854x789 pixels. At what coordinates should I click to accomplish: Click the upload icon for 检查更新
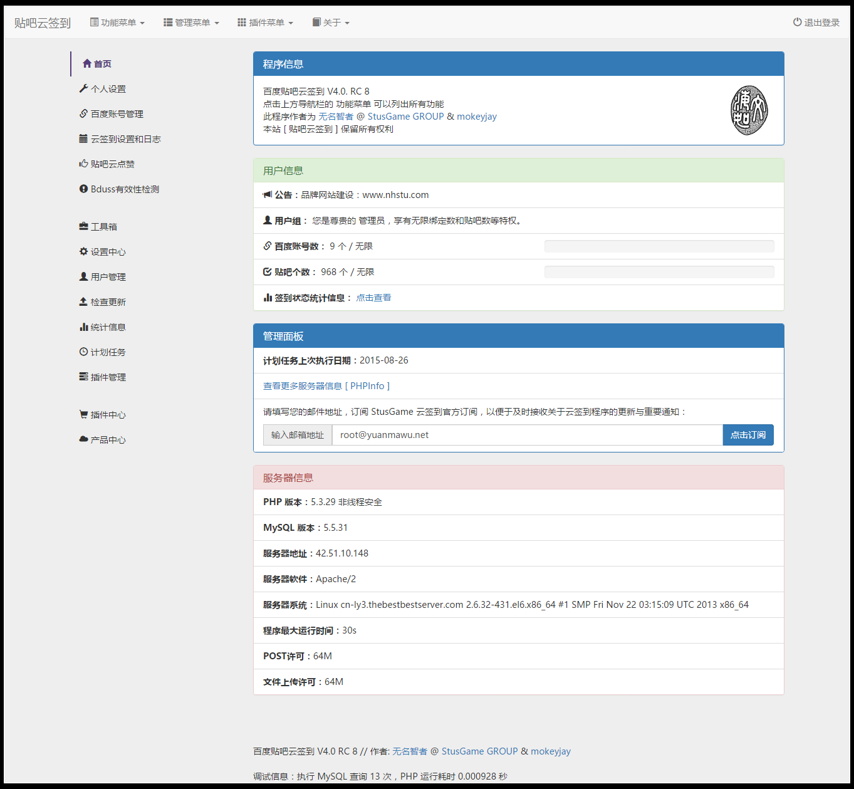83,301
